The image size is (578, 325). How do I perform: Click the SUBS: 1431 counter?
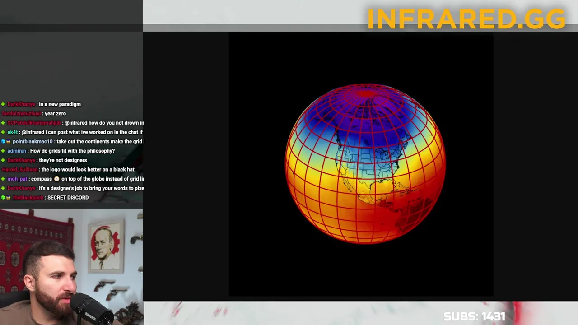tap(474, 316)
